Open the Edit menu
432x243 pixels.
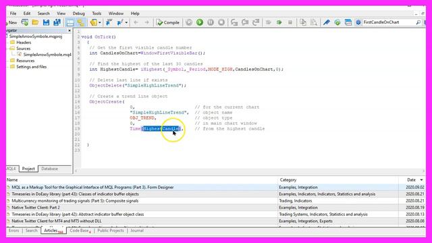click(x=27, y=13)
